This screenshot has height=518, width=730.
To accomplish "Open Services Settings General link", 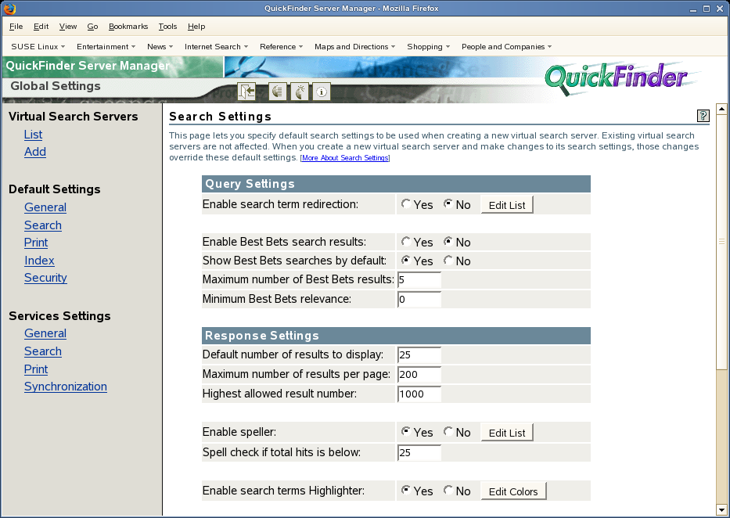I will tap(45, 333).
